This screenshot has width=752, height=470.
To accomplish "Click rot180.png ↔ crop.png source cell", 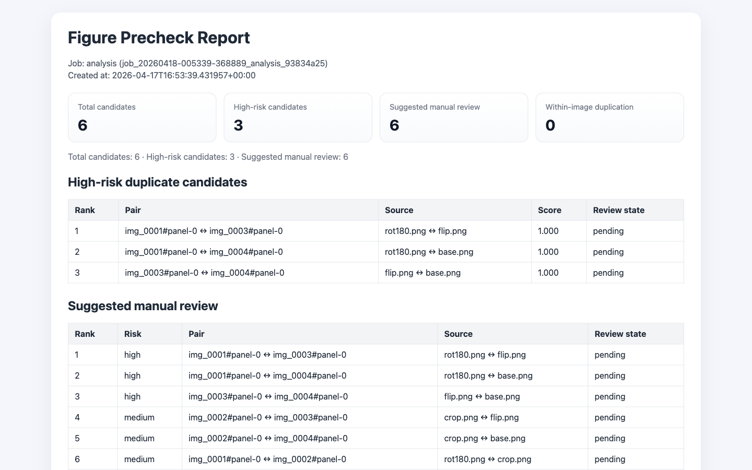I will pyautogui.click(x=488, y=459).
